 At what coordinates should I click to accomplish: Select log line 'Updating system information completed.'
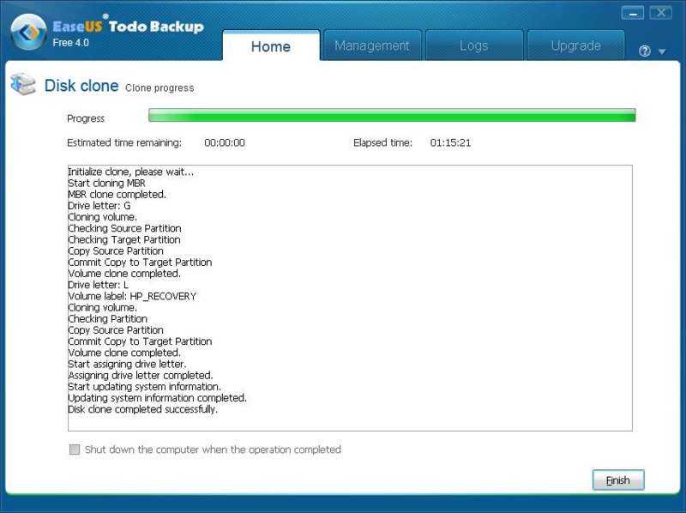[x=158, y=398]
